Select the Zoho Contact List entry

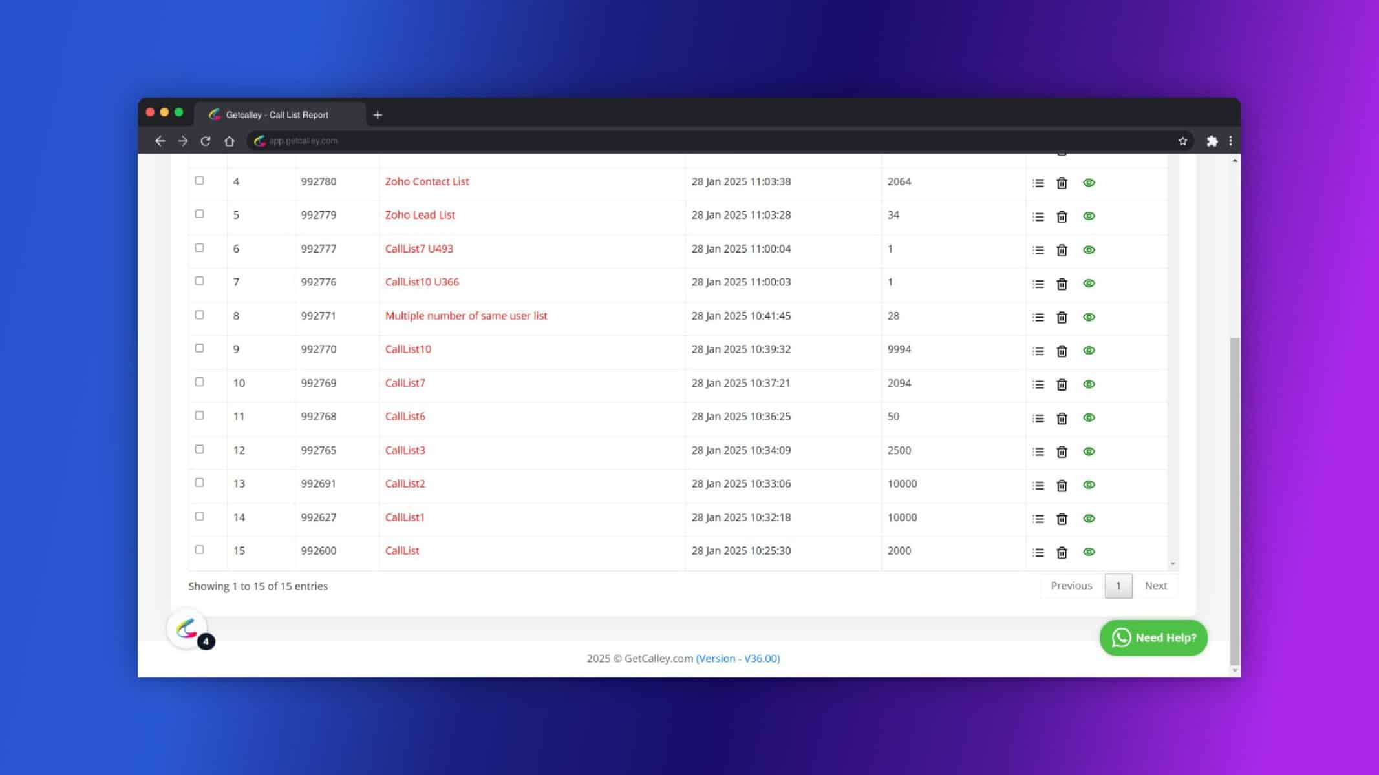(x=426, y=181)
